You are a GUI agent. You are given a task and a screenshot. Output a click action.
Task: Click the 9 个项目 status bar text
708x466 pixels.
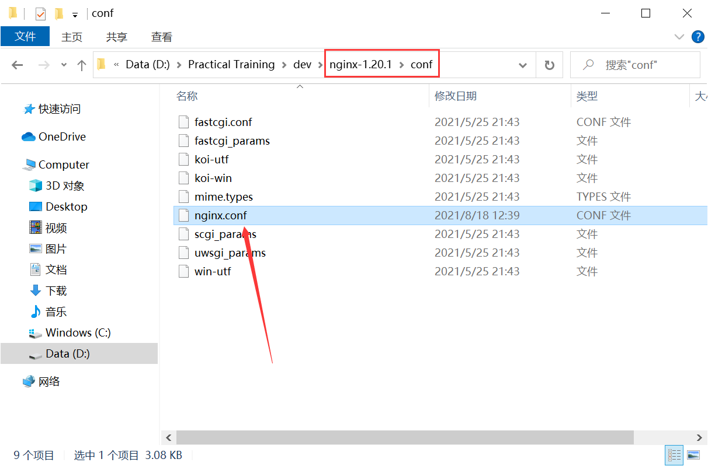[x=34, y=456]
